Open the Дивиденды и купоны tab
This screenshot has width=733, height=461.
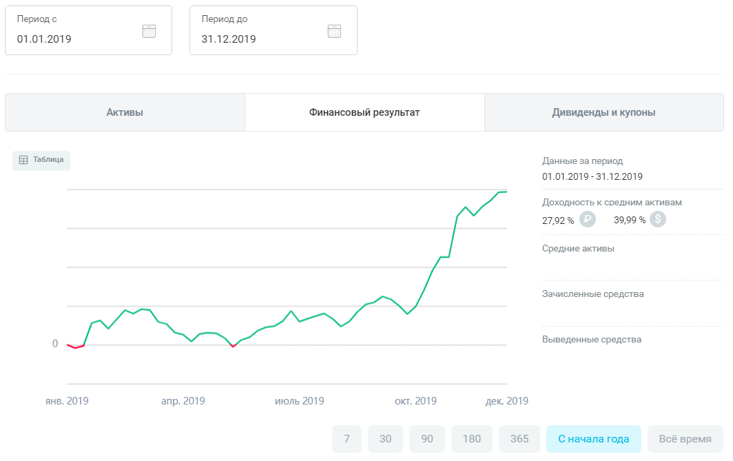(x=603, y=112)
